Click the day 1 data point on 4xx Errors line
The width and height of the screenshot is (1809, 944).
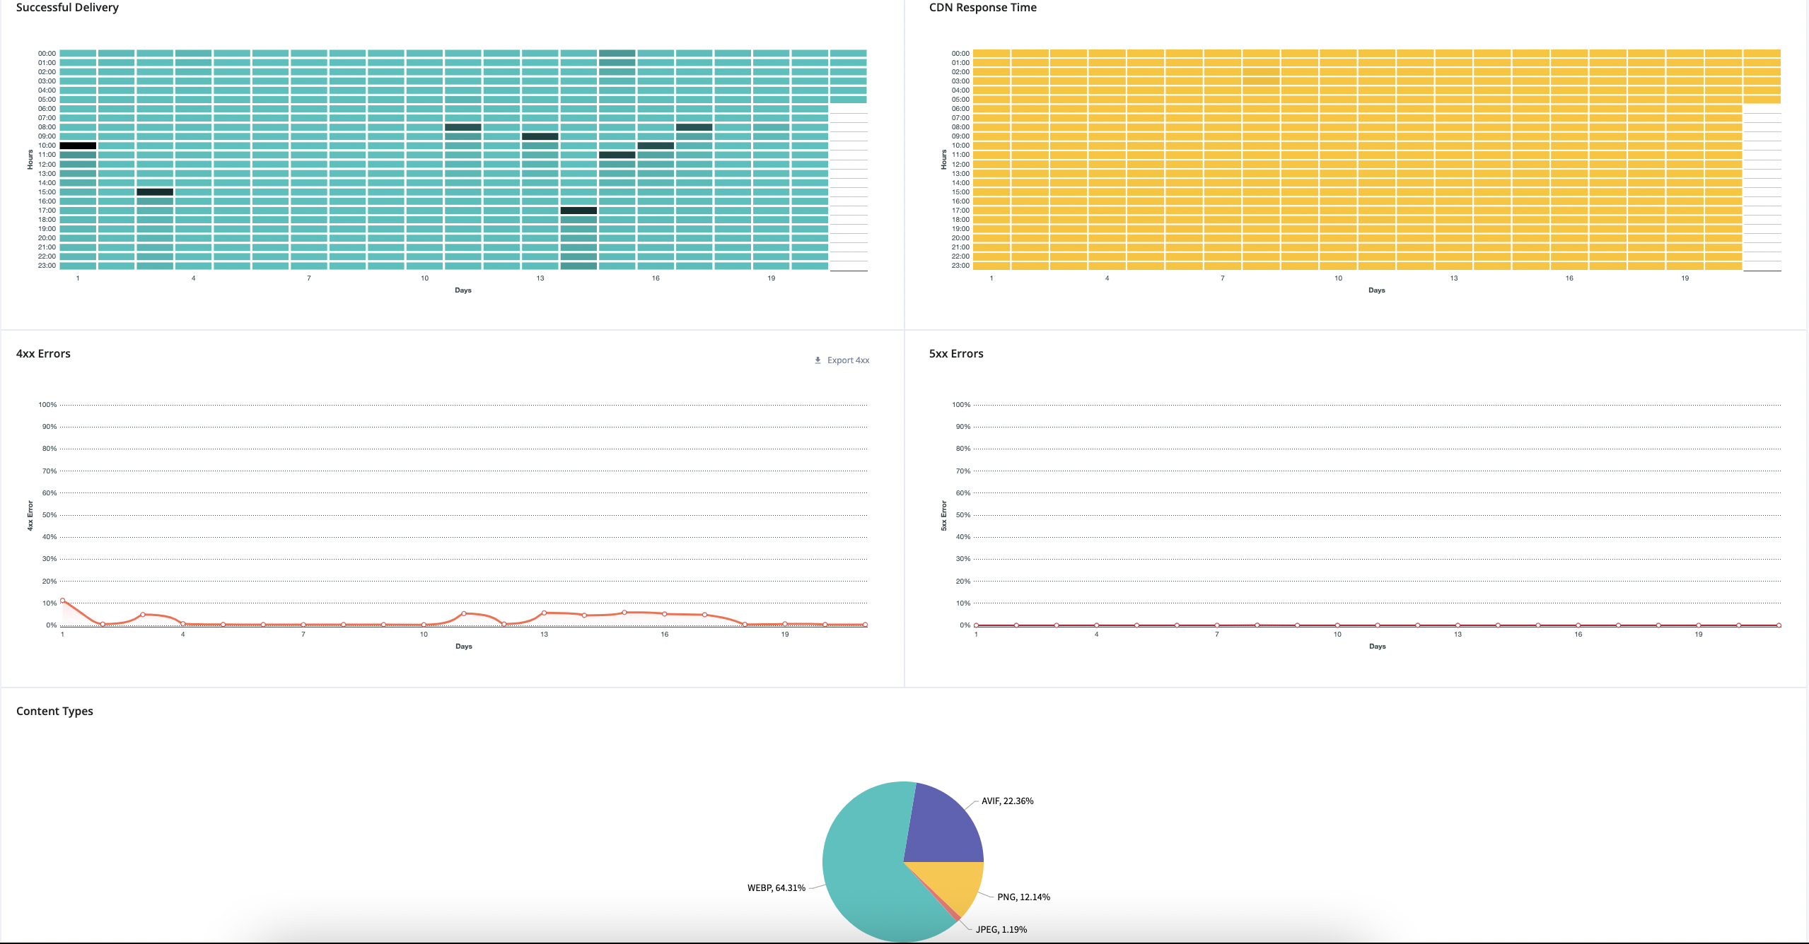click(63, 601)
